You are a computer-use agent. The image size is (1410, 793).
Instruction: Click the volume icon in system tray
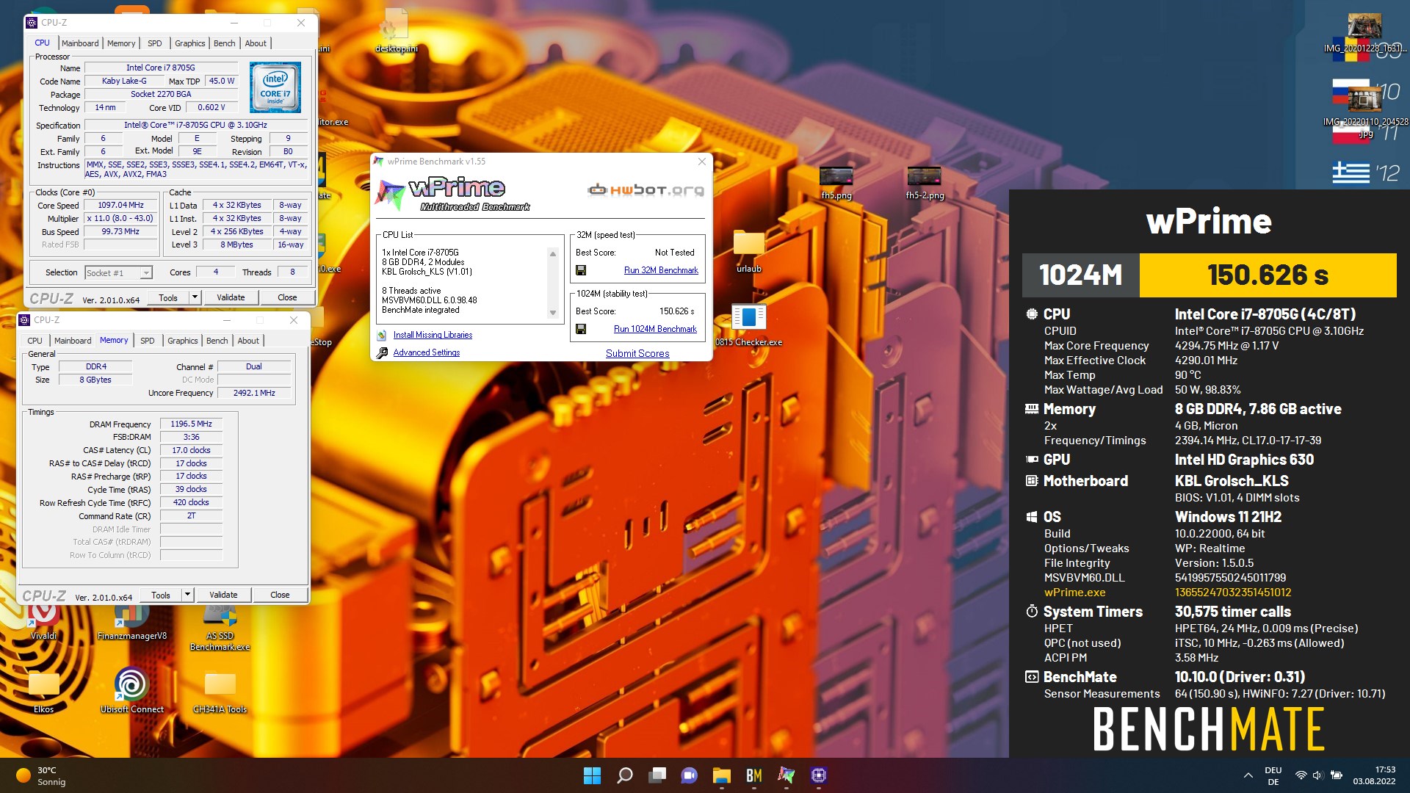[x=1317, y=775]
